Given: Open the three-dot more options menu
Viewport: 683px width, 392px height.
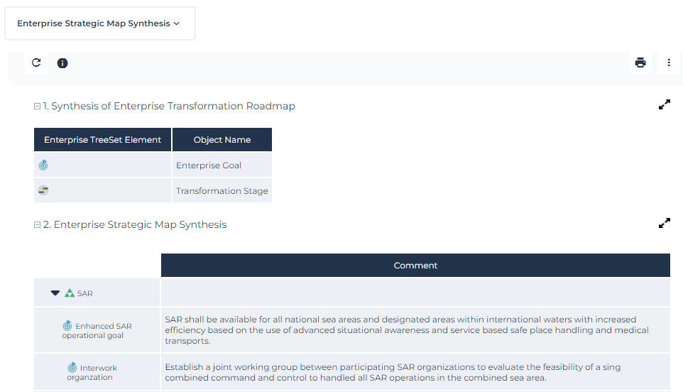Looking at the screenshot, I should click(x=669, y=63).
